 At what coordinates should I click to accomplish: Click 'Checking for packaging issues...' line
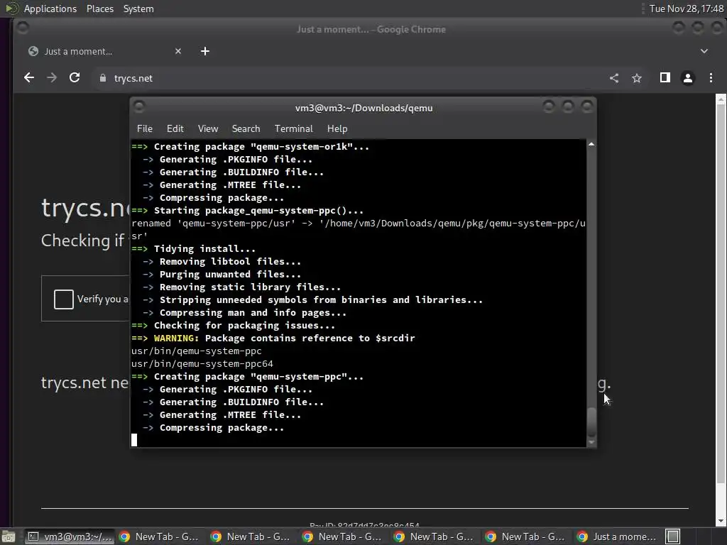[x=244, y=325]
